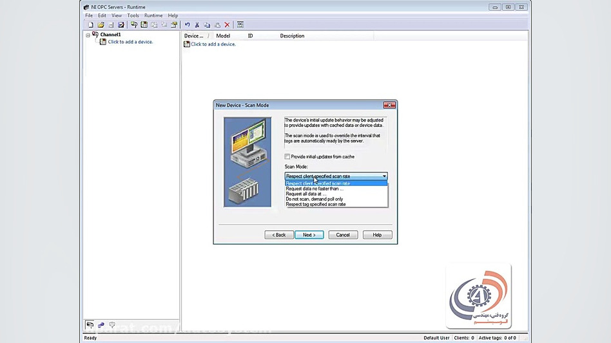Screen dimensions: 611x343
Task: Sort by the ID column header
Action: coord(250,36)
